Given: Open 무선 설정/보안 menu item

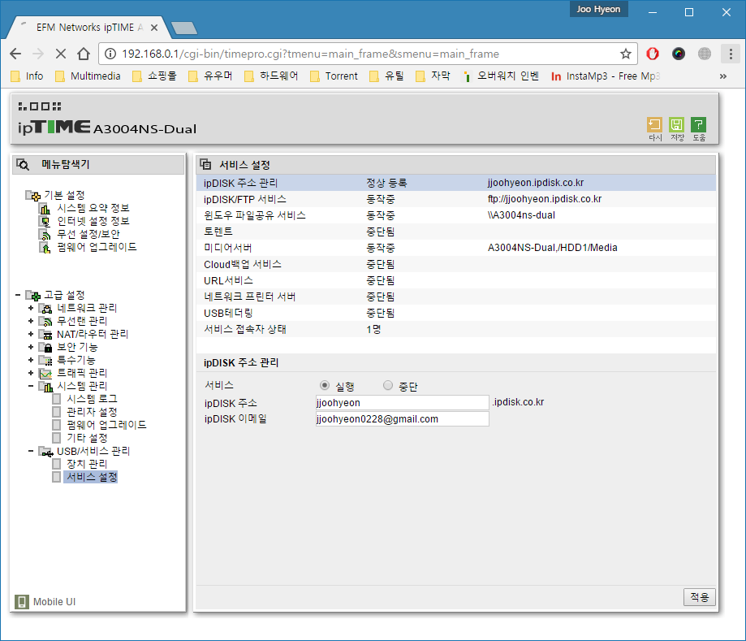Looking at the screenshot, I should 88,234.
